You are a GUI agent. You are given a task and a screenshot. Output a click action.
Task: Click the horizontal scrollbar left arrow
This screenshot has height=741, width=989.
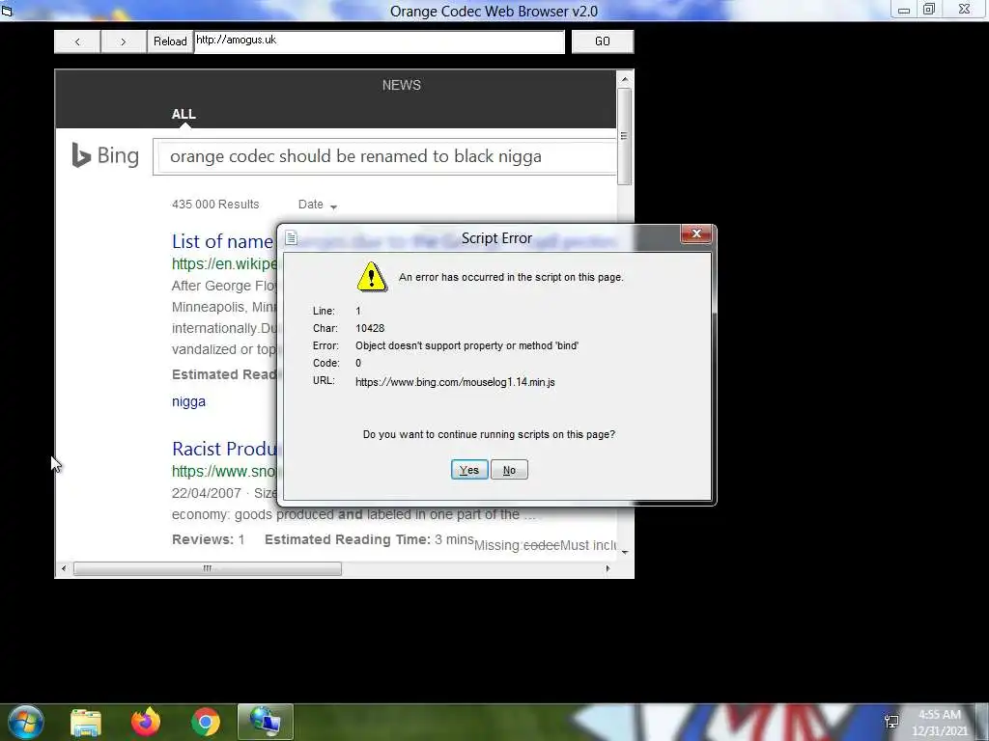[x=63, y=568]
